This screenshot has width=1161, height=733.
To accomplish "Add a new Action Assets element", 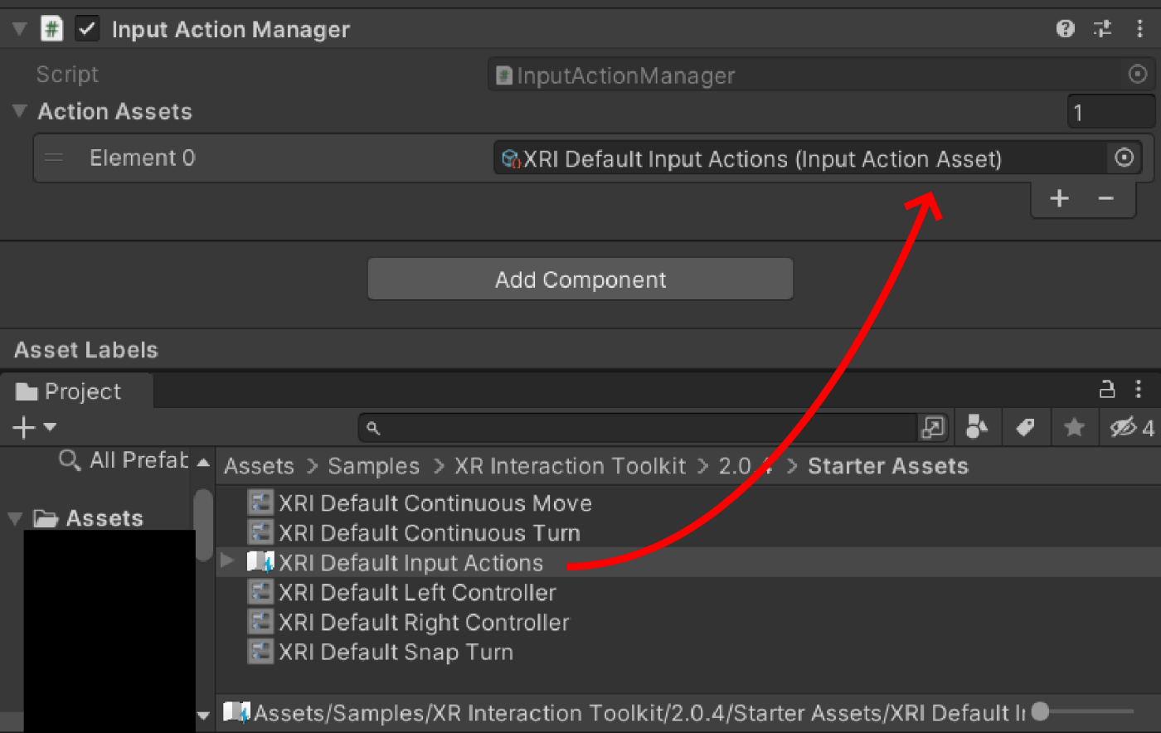I will point(1059,198).
